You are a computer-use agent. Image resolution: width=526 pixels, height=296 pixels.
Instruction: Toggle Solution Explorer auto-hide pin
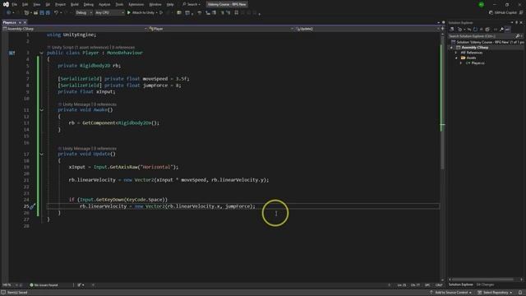tap(517, 22)
